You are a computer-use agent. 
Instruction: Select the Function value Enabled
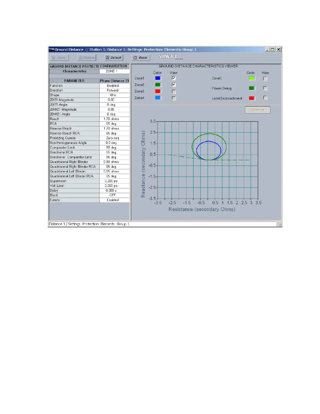click(x=115, y=85)
